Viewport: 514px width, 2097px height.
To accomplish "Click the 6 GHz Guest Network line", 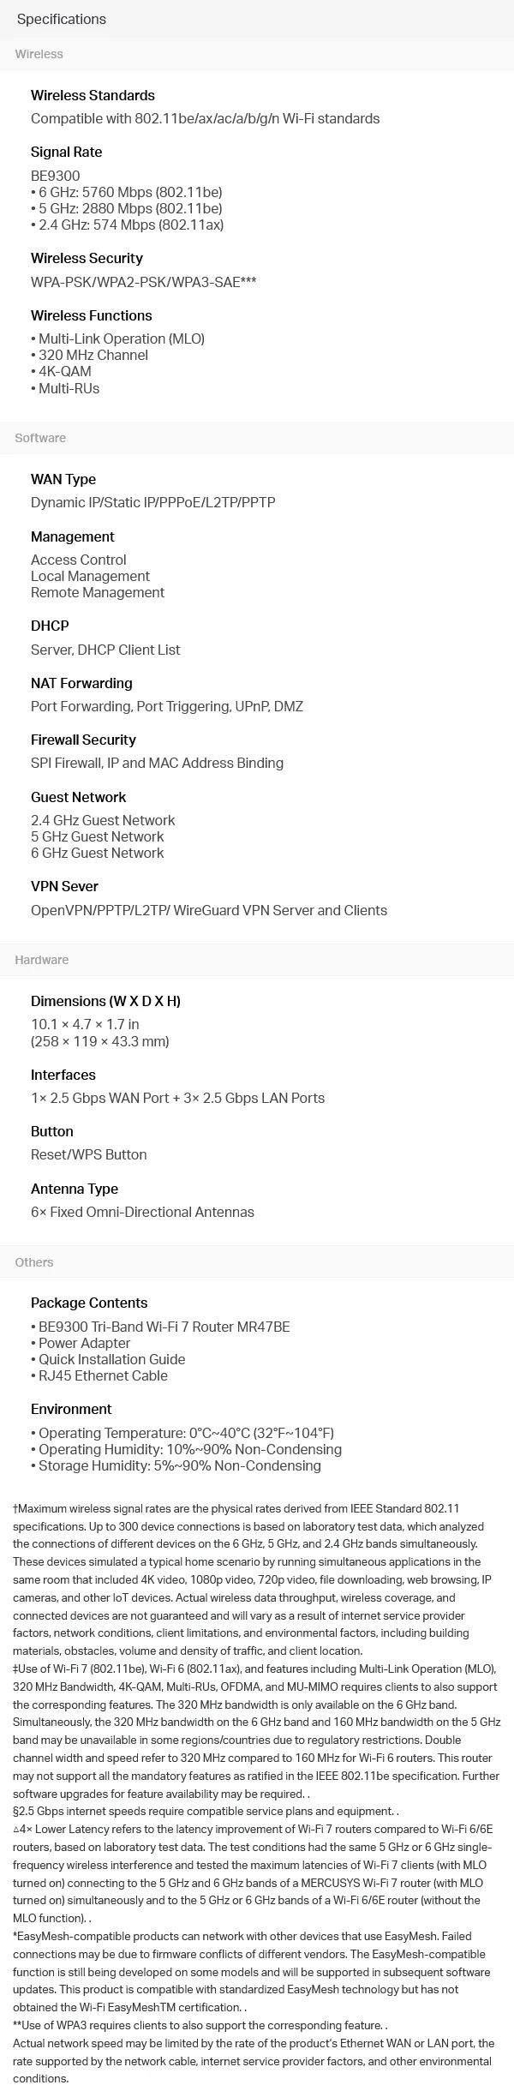I will click(97, 853).
